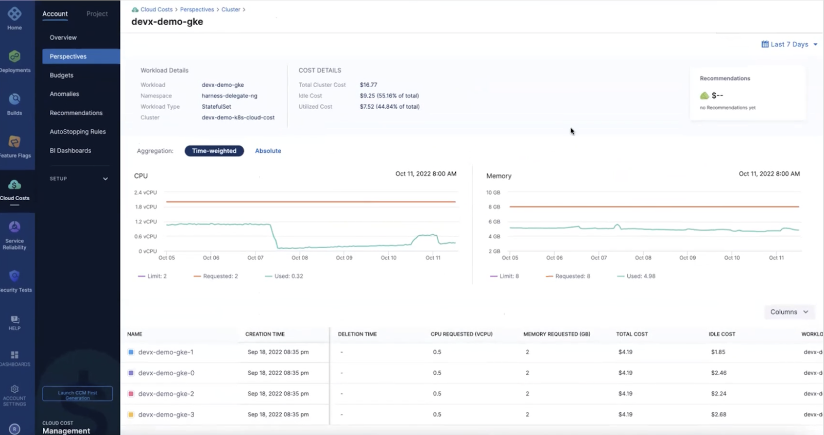The width and height of the screenshot is (824, 435).
Task: Click the Recommendations savings cloud icon
Action: point(704,96)
